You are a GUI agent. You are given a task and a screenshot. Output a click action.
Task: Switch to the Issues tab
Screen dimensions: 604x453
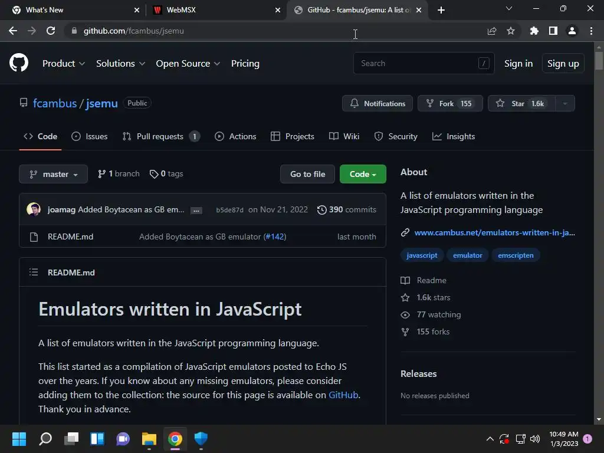90,136
